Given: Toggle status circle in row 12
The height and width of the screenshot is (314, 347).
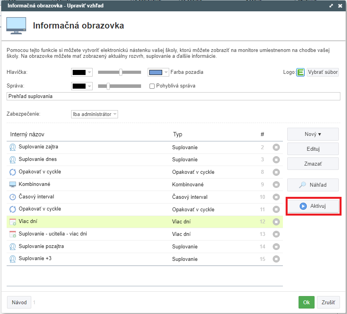Looking at the screenshot, I should tap(276, 221).
